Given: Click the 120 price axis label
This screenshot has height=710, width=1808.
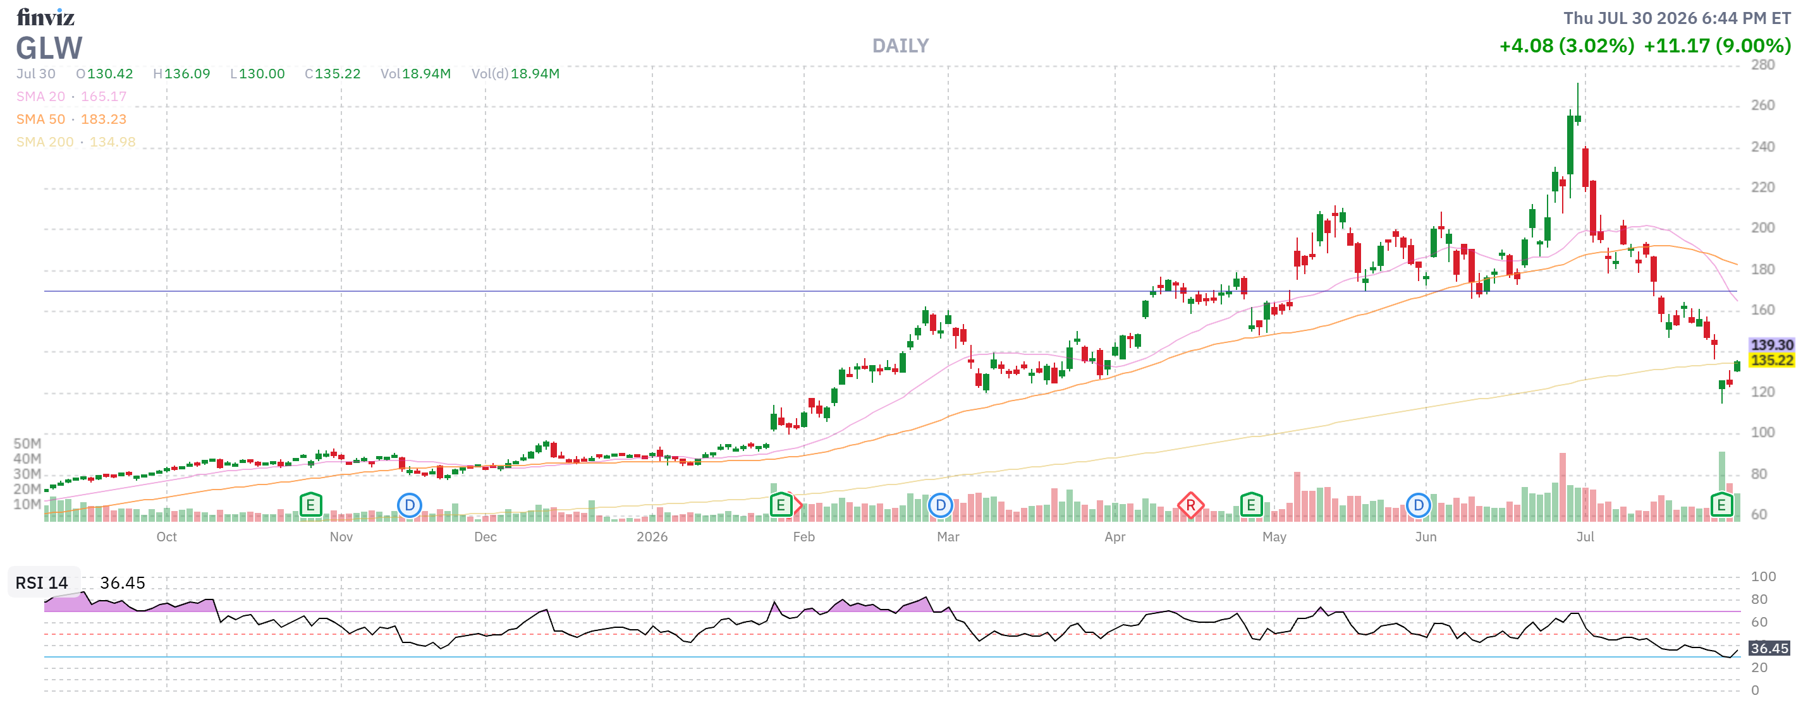Looking at the screenshot, I should (x=1762, y=392).
